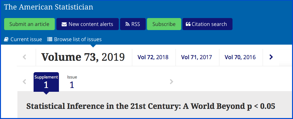The height and width of the screenshot is (119, 293).
Task: Go to older volumes with the right arrow
Action: click(x=271, y=57)
